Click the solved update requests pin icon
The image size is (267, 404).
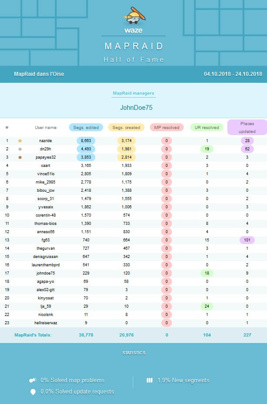point(33,392)
